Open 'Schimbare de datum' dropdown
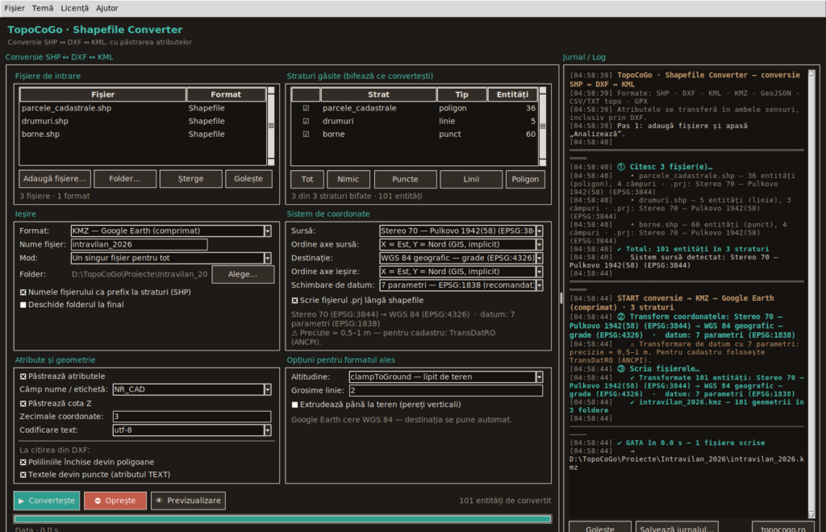Viewport: 826px width, 532px height. [x=461, y=285]
